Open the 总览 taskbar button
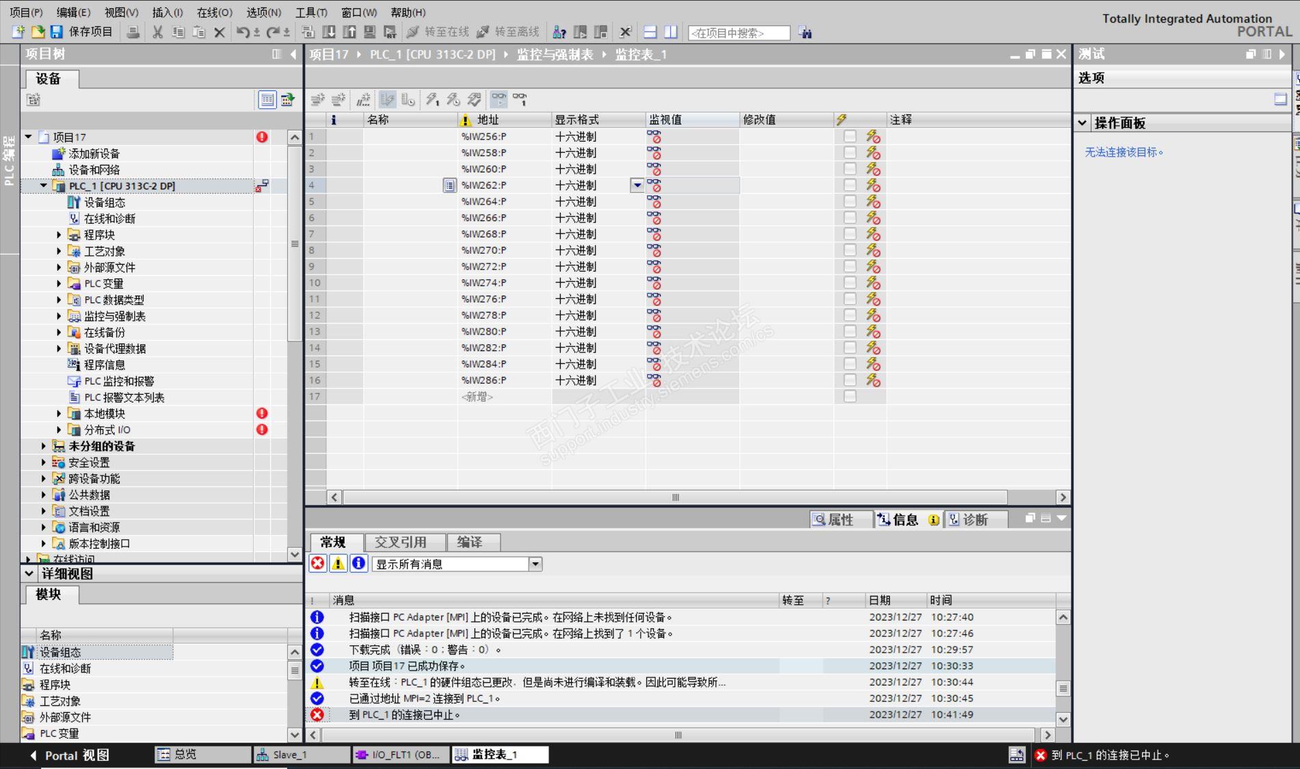This screenshot has width=1300, height=769. coord(202,755)
